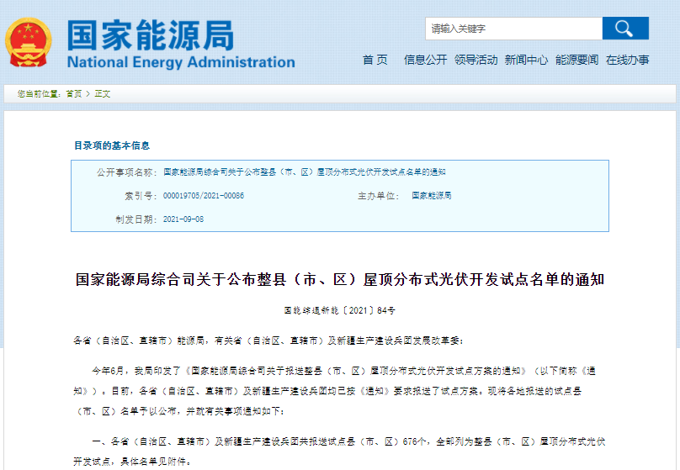Open 能源要闻 from the top navigation
The image size is (680, 470).
(576, 60)
